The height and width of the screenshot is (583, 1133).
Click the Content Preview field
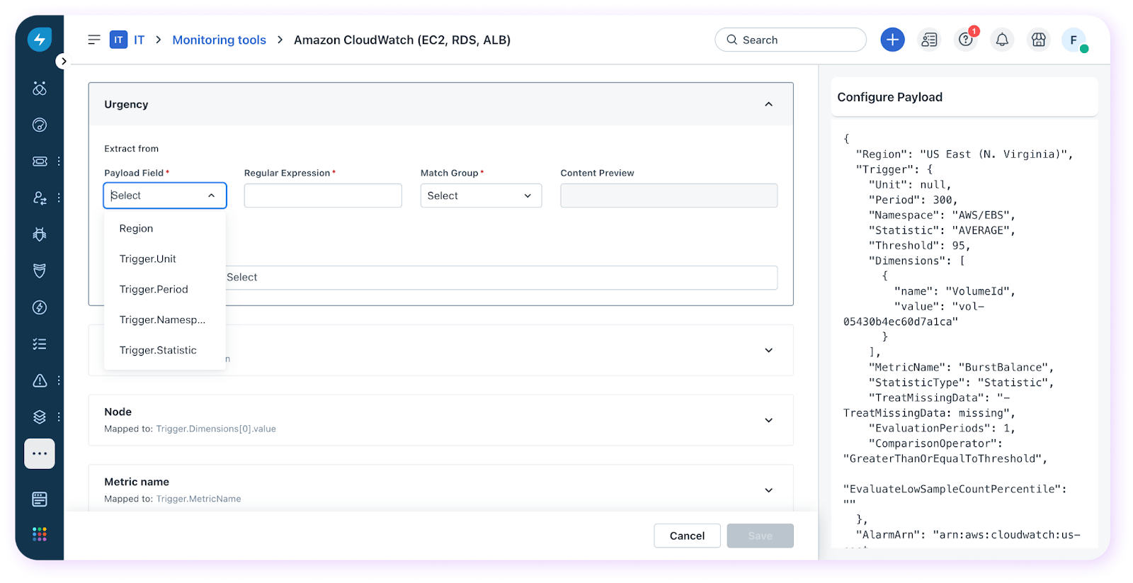[668, 196]
